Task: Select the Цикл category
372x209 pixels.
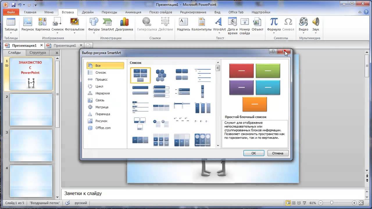Action: click(x=105, y=87)
